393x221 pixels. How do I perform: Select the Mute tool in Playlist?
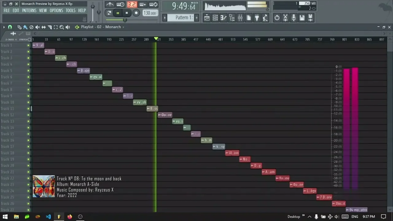pyautogui.click(x=37, y=27)
